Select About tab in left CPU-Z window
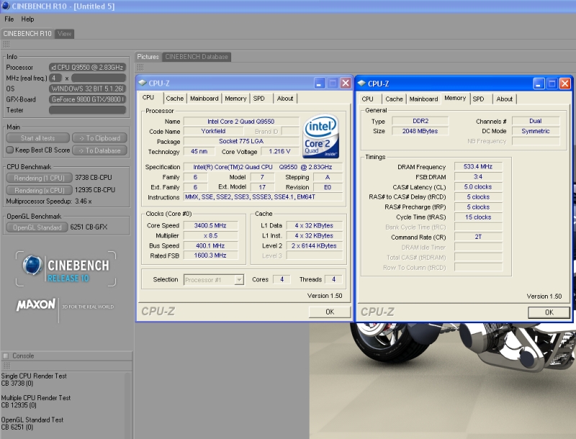This screenshot has width=576, height=439. pyautogui.click(x=285, y=99)
